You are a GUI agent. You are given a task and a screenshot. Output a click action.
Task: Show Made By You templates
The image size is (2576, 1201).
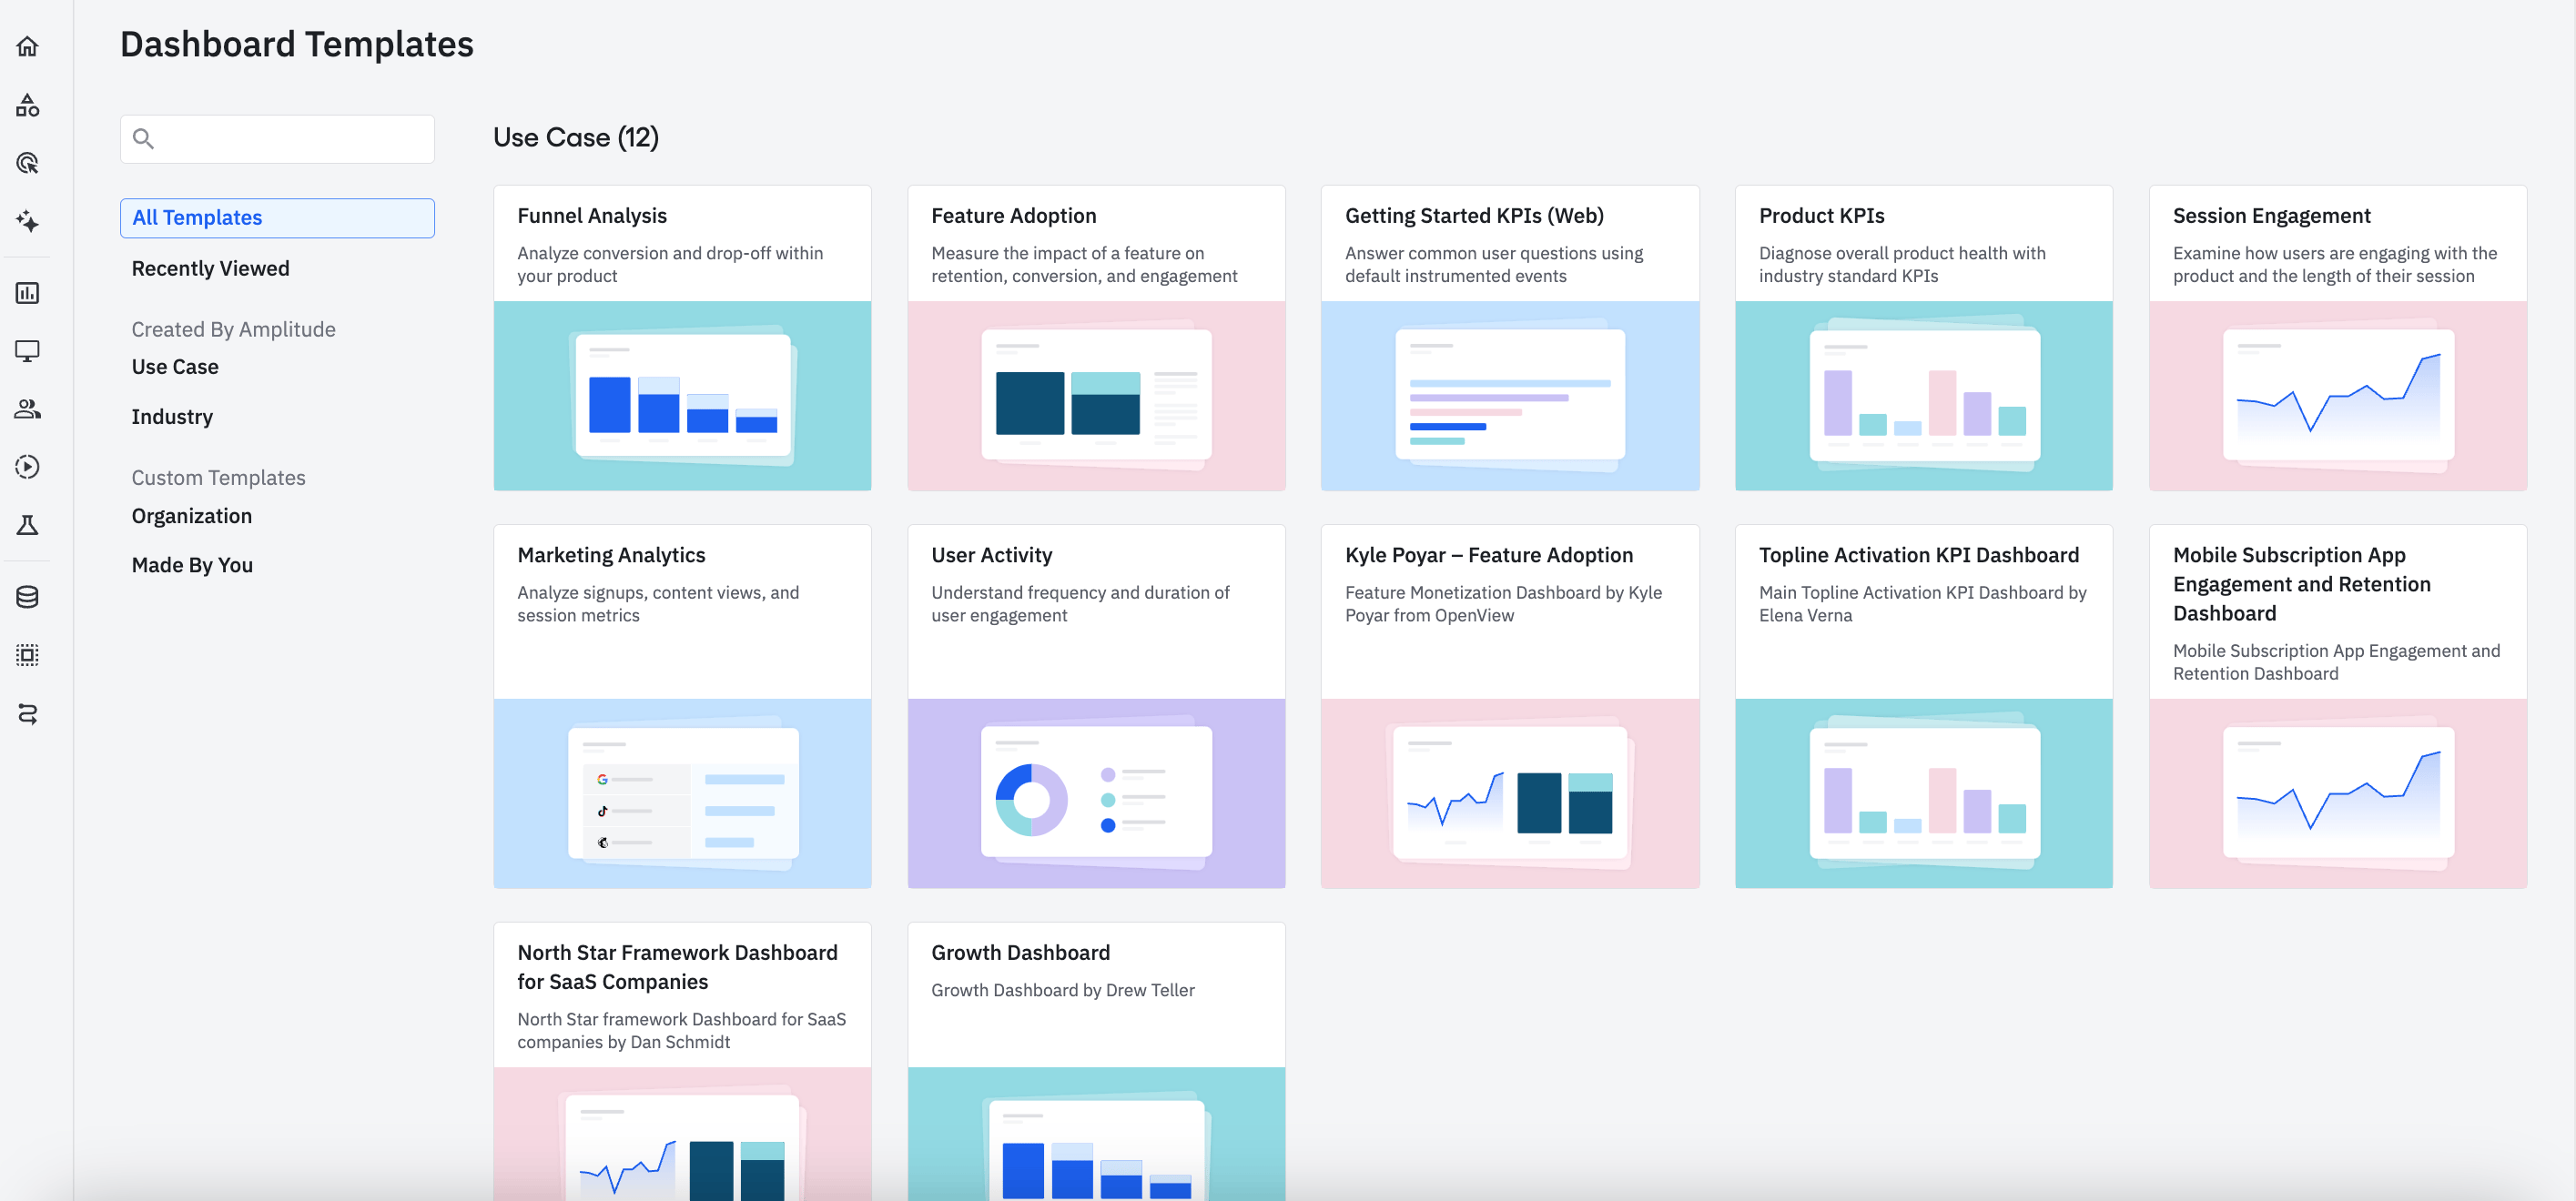pyautogui.click(x=192, y=564)
